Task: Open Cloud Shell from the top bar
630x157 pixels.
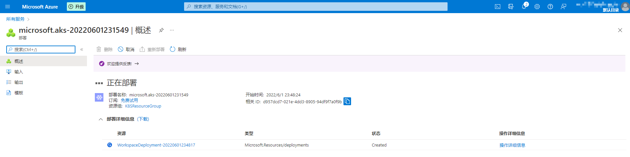Action: 498,7
